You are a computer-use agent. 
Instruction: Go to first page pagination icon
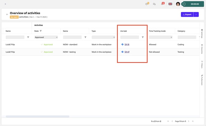168,121
